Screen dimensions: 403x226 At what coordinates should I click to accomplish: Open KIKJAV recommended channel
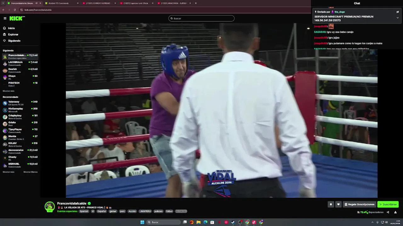coord(20,144)
